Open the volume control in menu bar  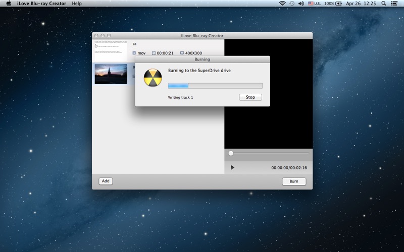[301, 4]
